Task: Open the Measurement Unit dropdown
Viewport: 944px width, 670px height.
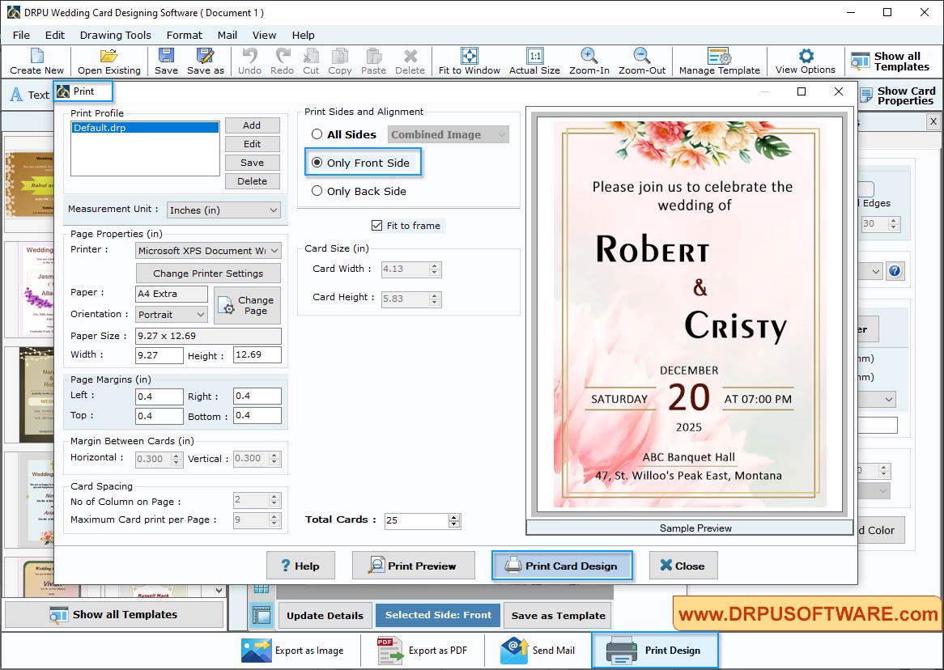Action: point(223,210)
